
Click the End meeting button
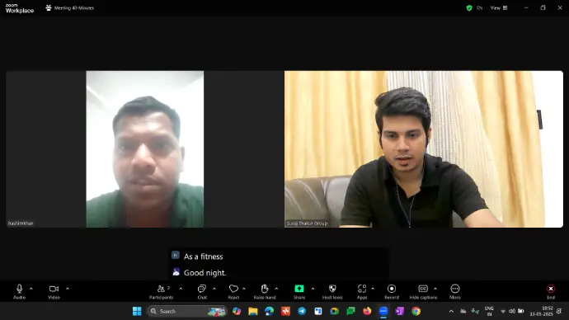tap(551, 291)
